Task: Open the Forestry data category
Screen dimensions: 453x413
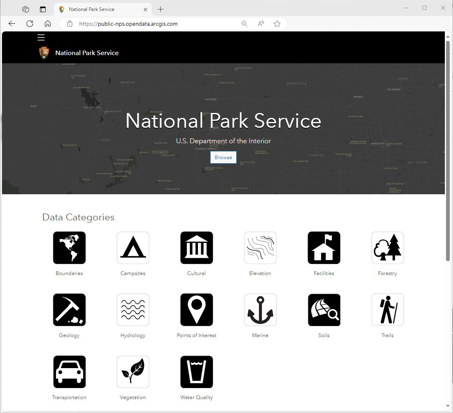Action: 387,248
